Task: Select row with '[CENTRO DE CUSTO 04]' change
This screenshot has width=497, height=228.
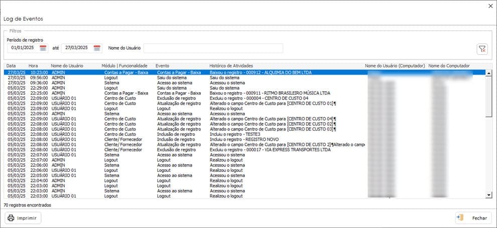Action: click(x=244, y=119)
